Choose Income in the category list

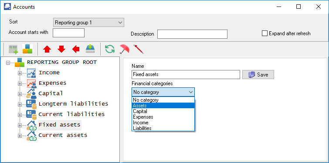pyautogui.click(x=163, y=123)
